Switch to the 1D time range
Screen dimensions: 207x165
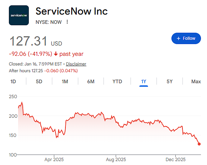click(13, 81)
